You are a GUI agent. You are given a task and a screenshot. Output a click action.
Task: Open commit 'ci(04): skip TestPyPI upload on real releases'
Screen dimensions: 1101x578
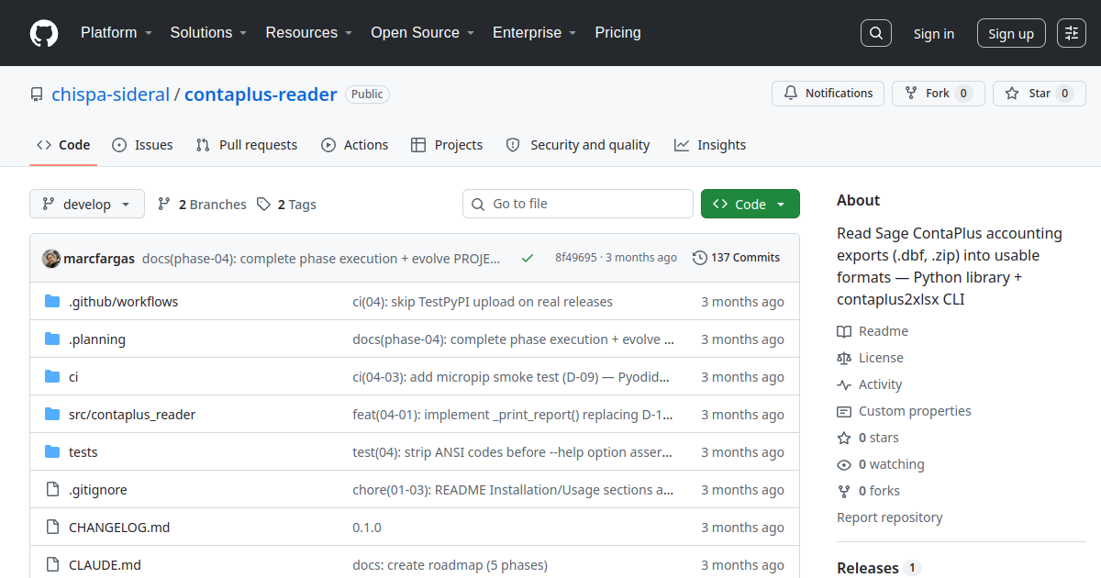click(483, 302)
